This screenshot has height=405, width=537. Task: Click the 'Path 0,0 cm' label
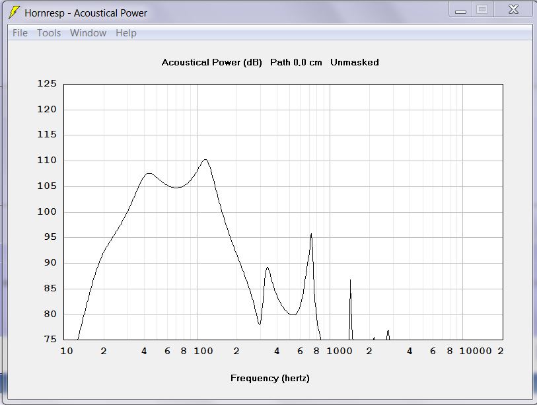tap(296, 62)
